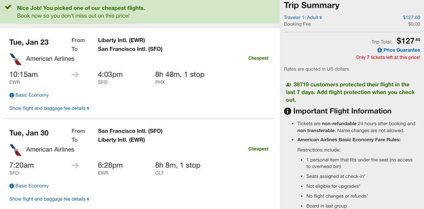This screenshot has height=209, width=424.
Task: Click the Important Flight Information info icon
Action: coord(287,111)
